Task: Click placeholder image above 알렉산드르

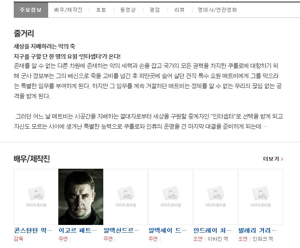Action: click(126, 197)
